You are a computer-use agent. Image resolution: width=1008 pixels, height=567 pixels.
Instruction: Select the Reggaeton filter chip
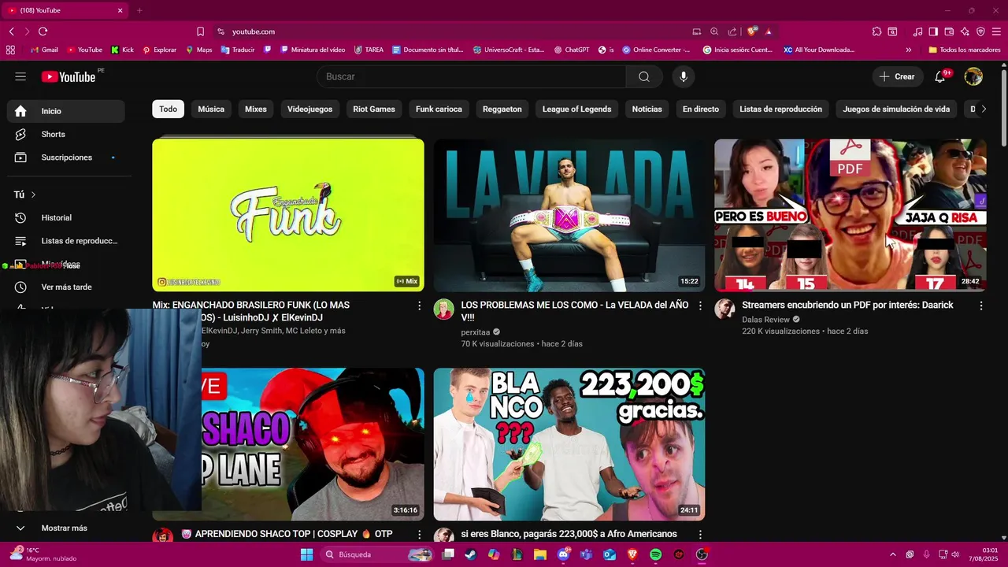(502, 109)
